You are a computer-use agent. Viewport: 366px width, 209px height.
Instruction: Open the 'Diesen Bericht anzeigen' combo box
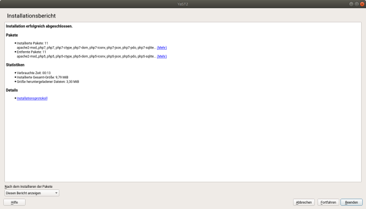click(x=32, y=193)
